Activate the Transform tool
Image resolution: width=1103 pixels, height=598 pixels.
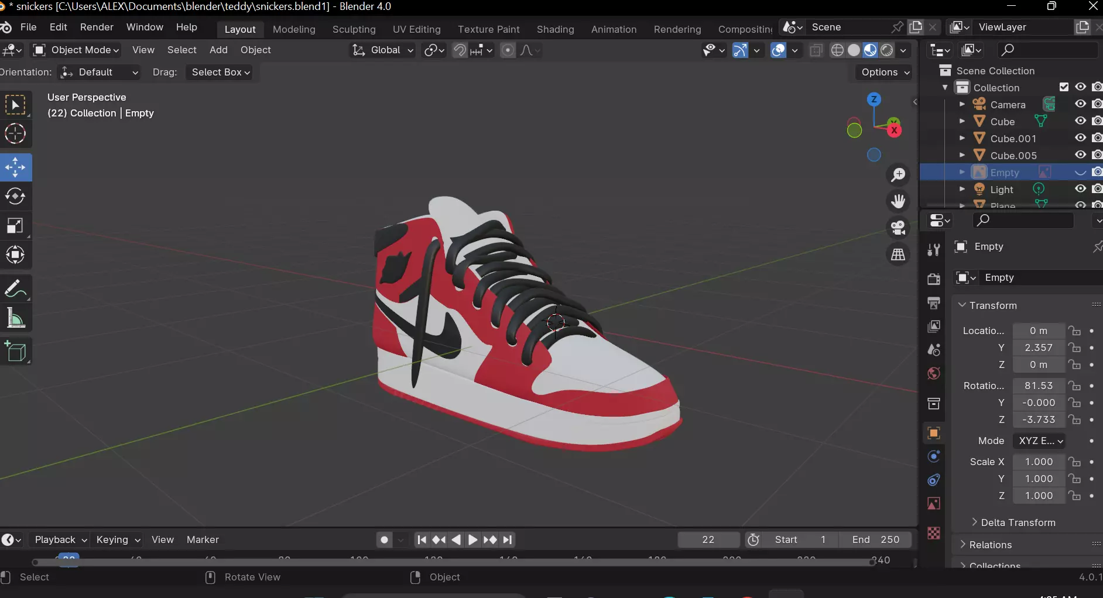[16, 255]
